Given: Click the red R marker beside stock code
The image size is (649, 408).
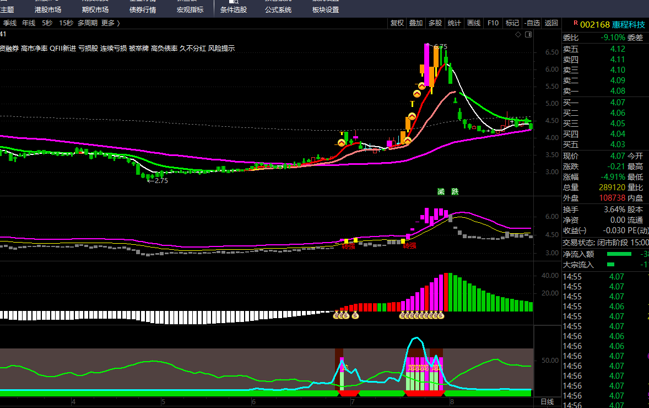Looking at the screenshot, I should point(576,23).
